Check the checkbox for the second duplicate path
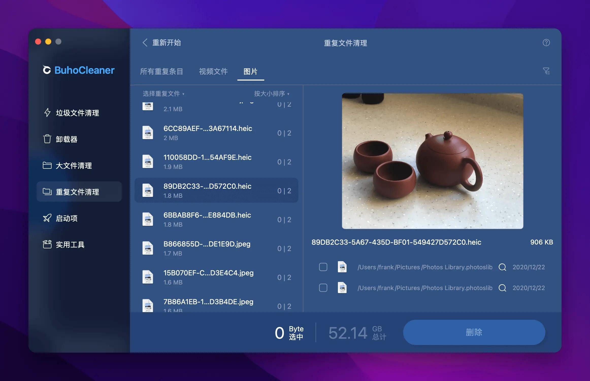 coord(323,288)
